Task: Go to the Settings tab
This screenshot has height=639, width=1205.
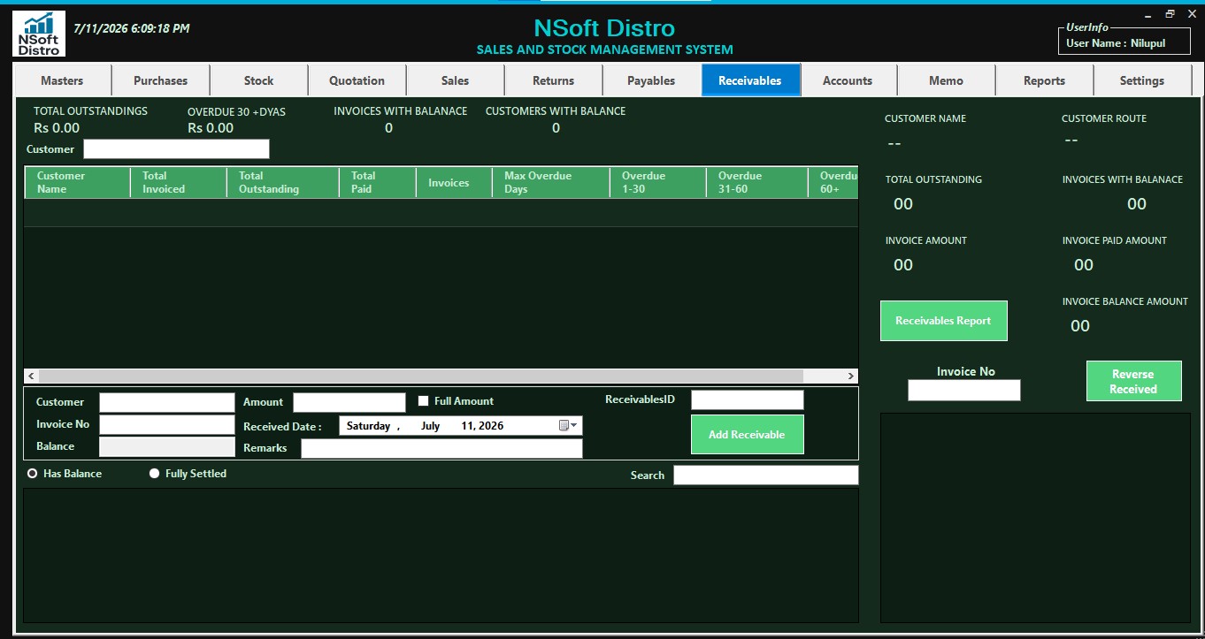Action: pyautogui.click(x=1142, y=80)
